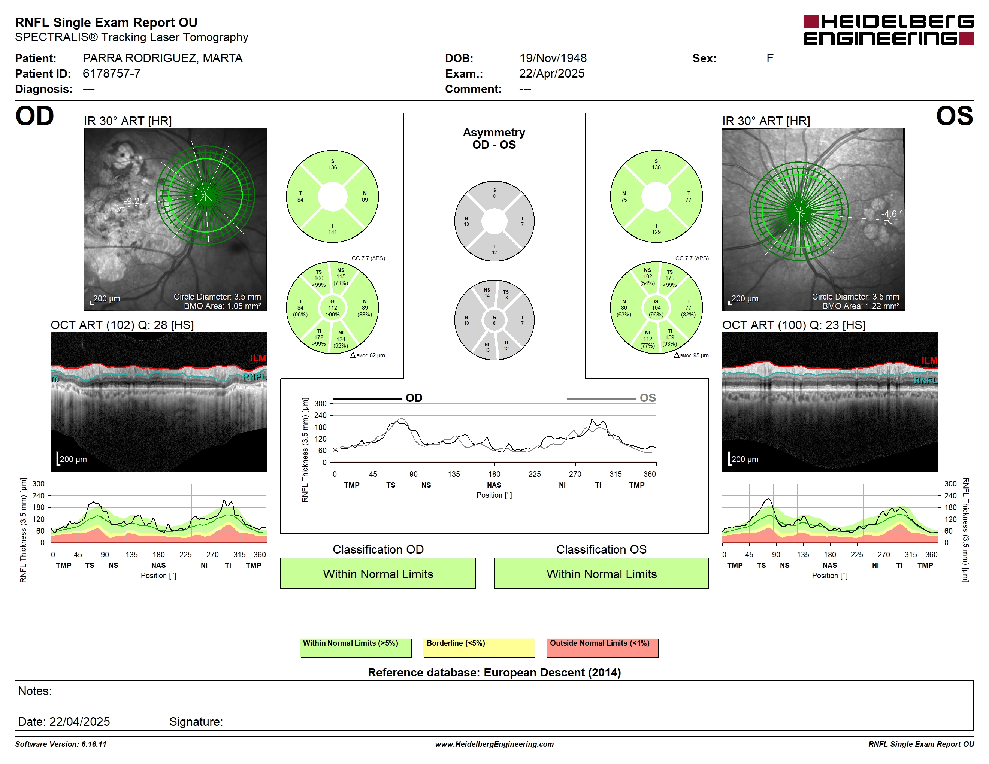The height and width of the screenshot is (764, 989).
Task: Click the OS infrared fundus image
Action: click(x=813, y=219)
